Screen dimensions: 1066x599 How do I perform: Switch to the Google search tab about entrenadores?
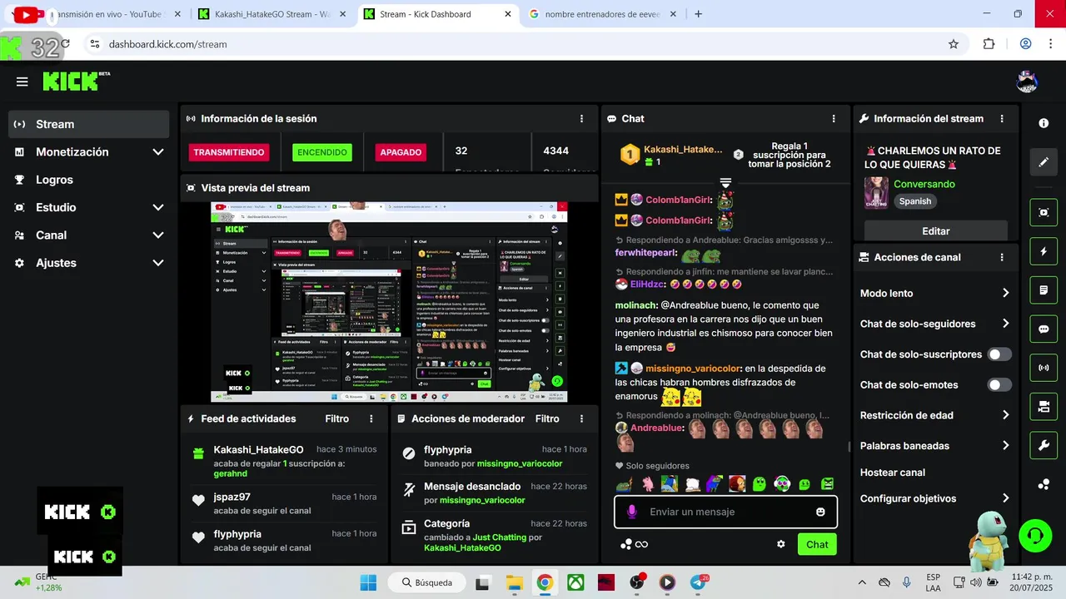[605, 14]
